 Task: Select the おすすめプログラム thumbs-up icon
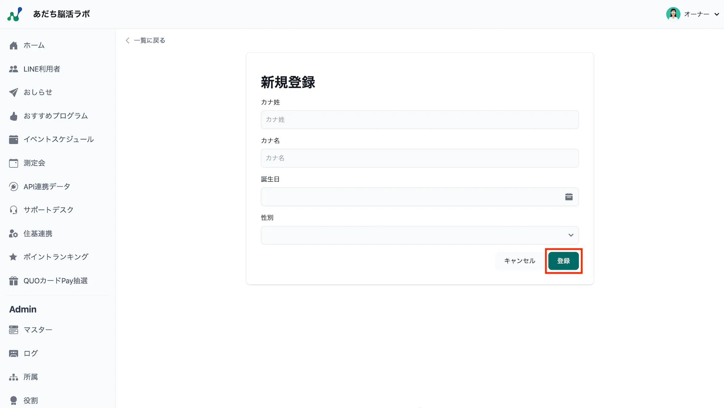pos(13,116)
